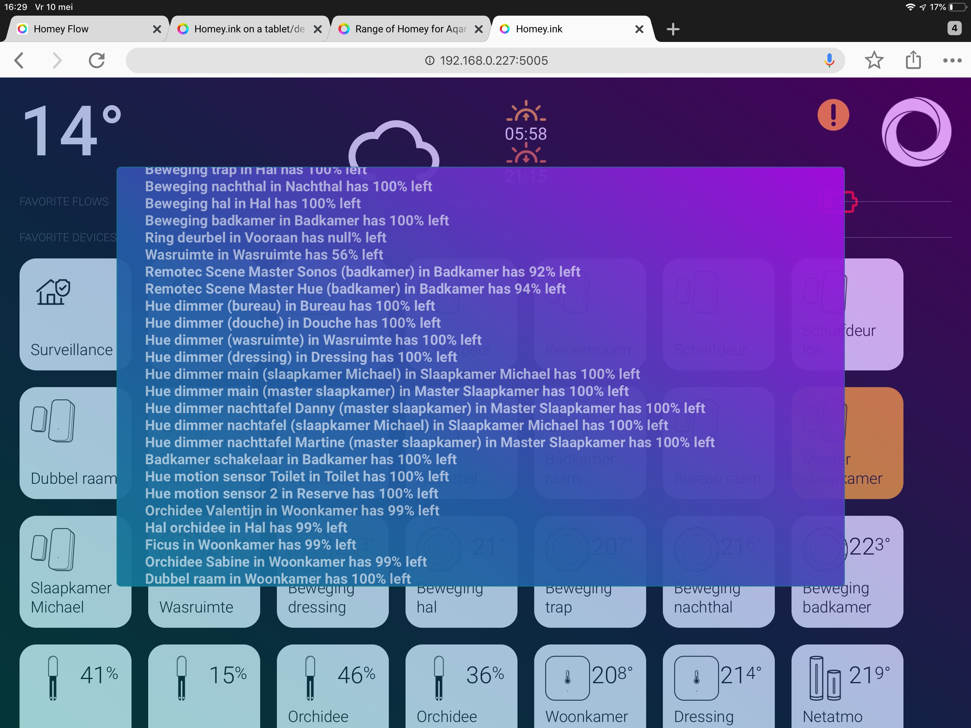Open the Dressing temperature icon showing 214°

(697, 678)
